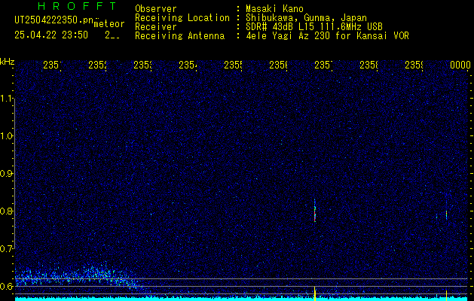This screenshot has width=474, height=301.
Task: Click the 0000 time axis label
Action: coord(460,65)
